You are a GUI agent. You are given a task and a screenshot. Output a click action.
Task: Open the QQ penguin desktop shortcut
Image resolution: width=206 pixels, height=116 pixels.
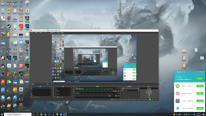click(x=3, y=67)
